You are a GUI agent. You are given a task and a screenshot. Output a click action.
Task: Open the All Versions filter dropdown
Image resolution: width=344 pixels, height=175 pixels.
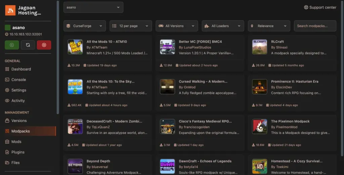(177, 26)
